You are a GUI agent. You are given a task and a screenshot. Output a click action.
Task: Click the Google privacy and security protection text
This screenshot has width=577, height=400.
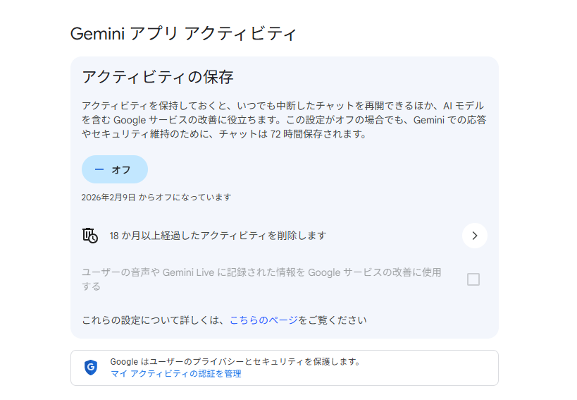click(x=235, y=362)
